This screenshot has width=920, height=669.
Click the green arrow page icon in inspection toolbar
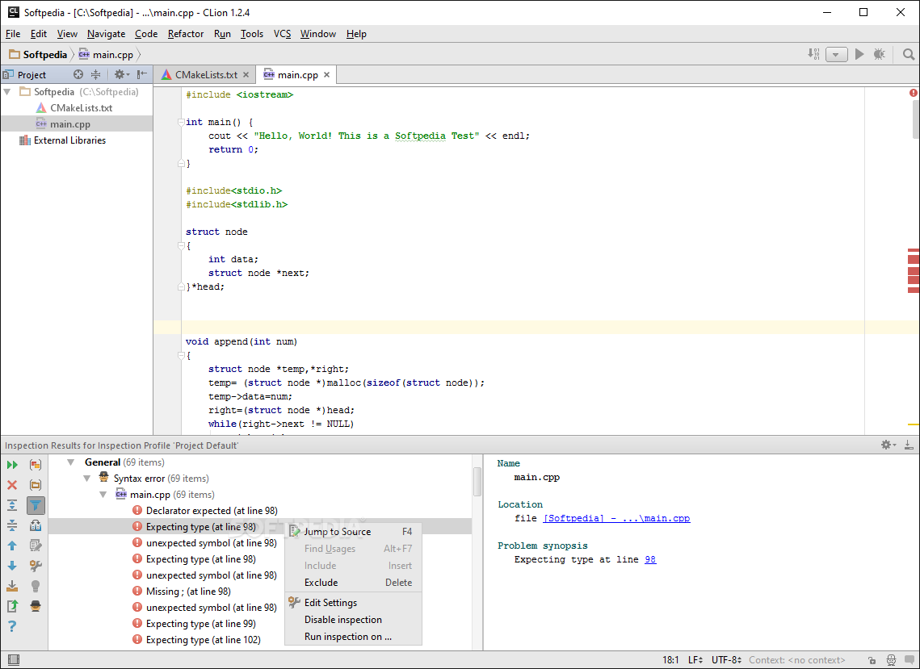click(12, 606)
